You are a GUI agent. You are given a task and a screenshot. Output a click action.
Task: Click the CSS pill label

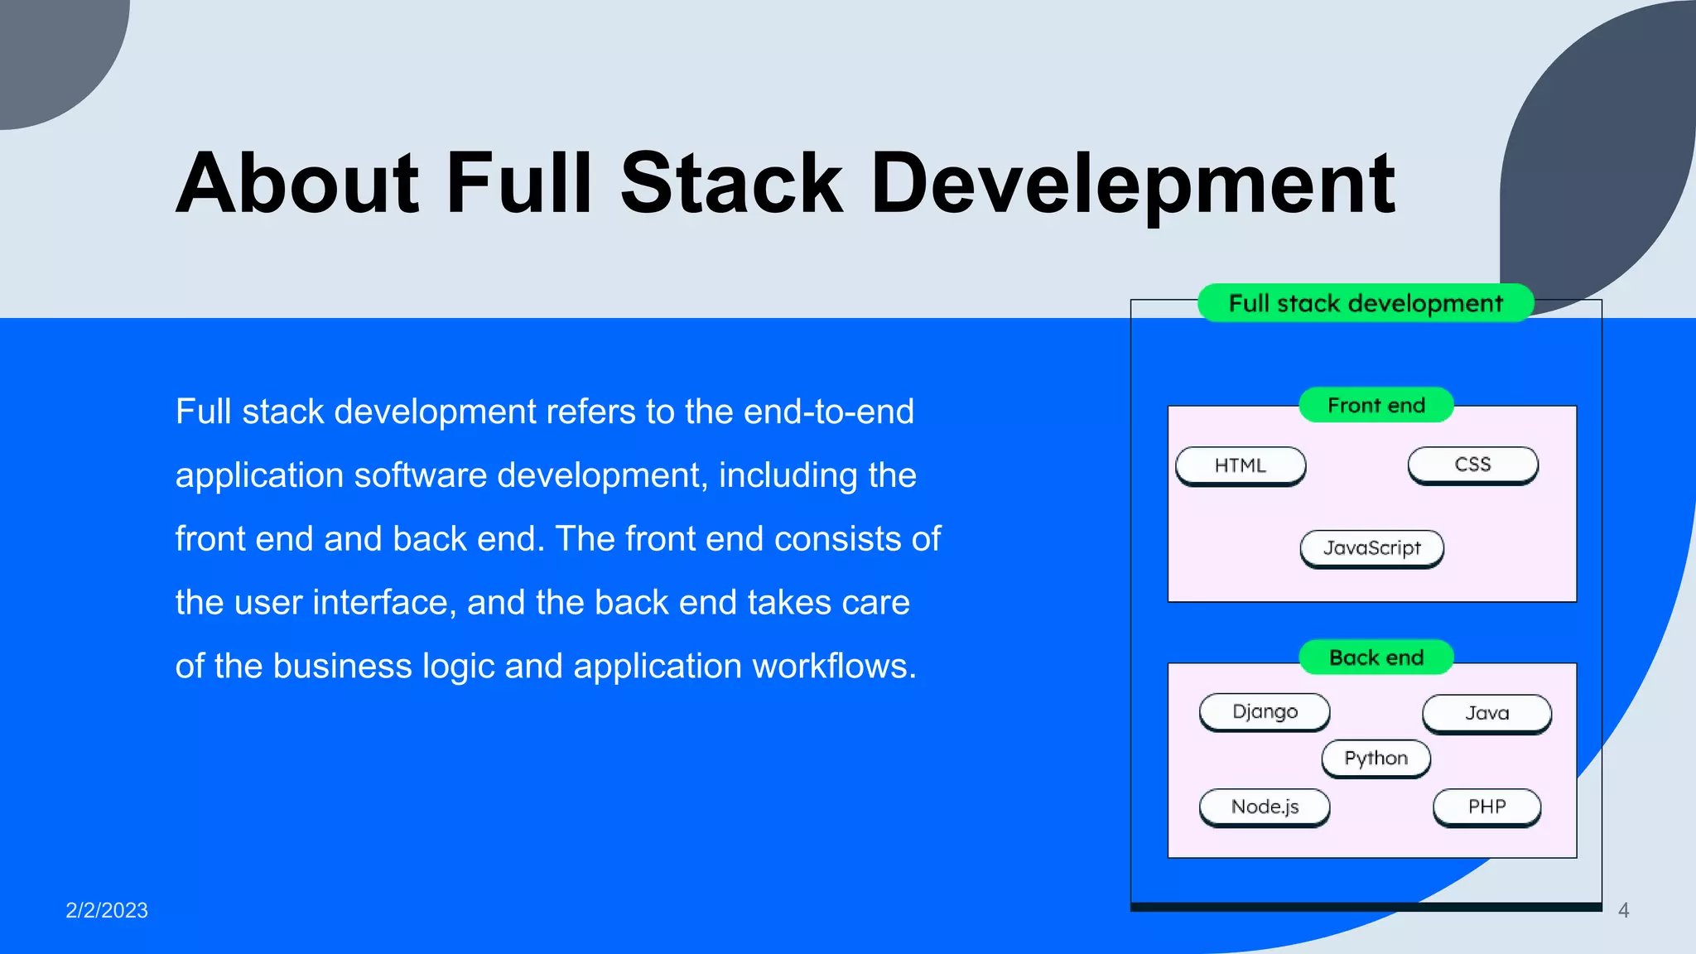pos(1472,465)
